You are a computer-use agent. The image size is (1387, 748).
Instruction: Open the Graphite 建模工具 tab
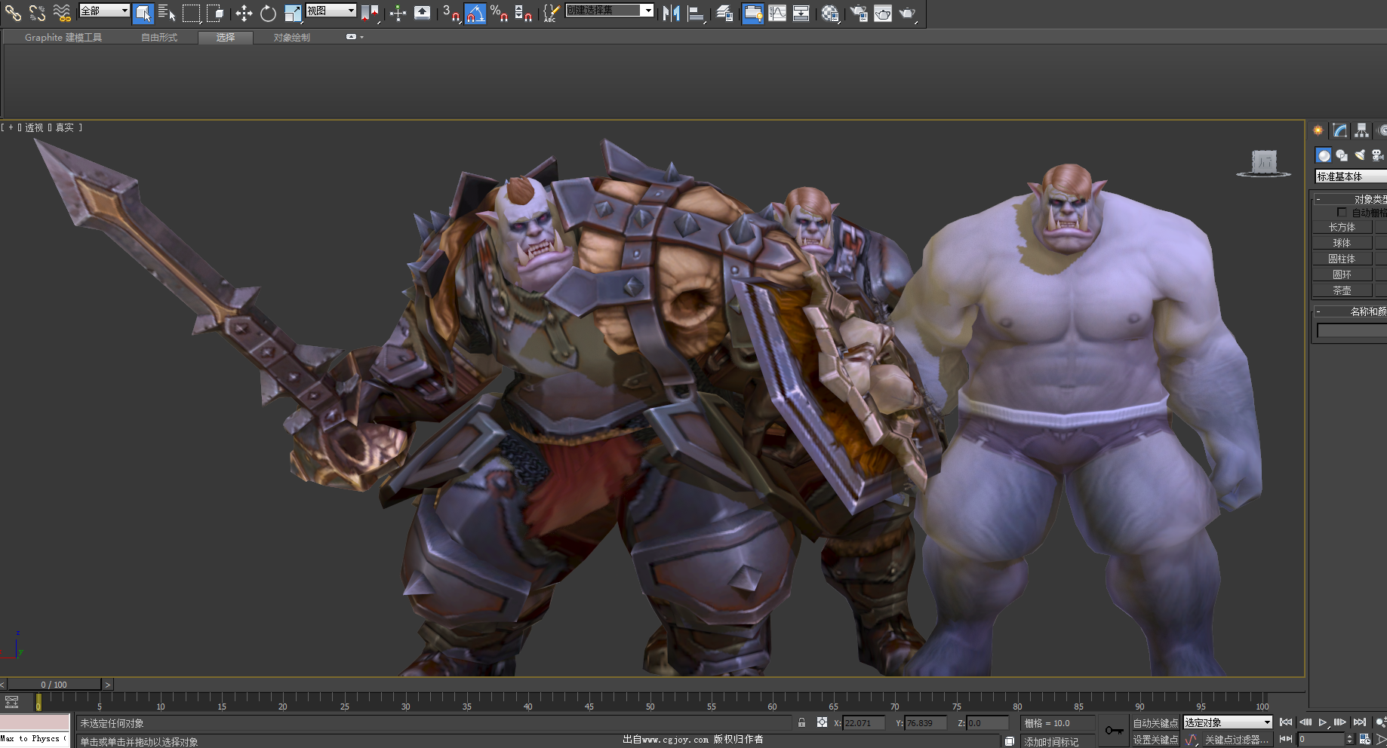click(63, 37)
